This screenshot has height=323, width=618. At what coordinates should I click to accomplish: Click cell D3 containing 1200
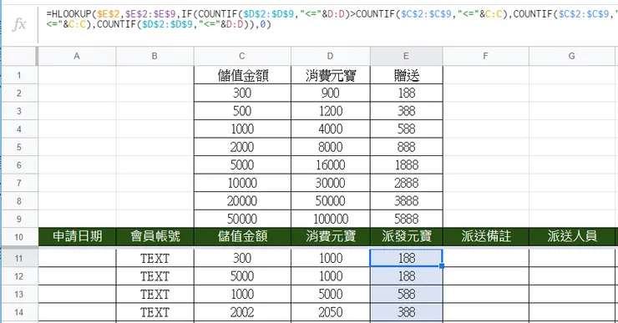tap(330, 111)
